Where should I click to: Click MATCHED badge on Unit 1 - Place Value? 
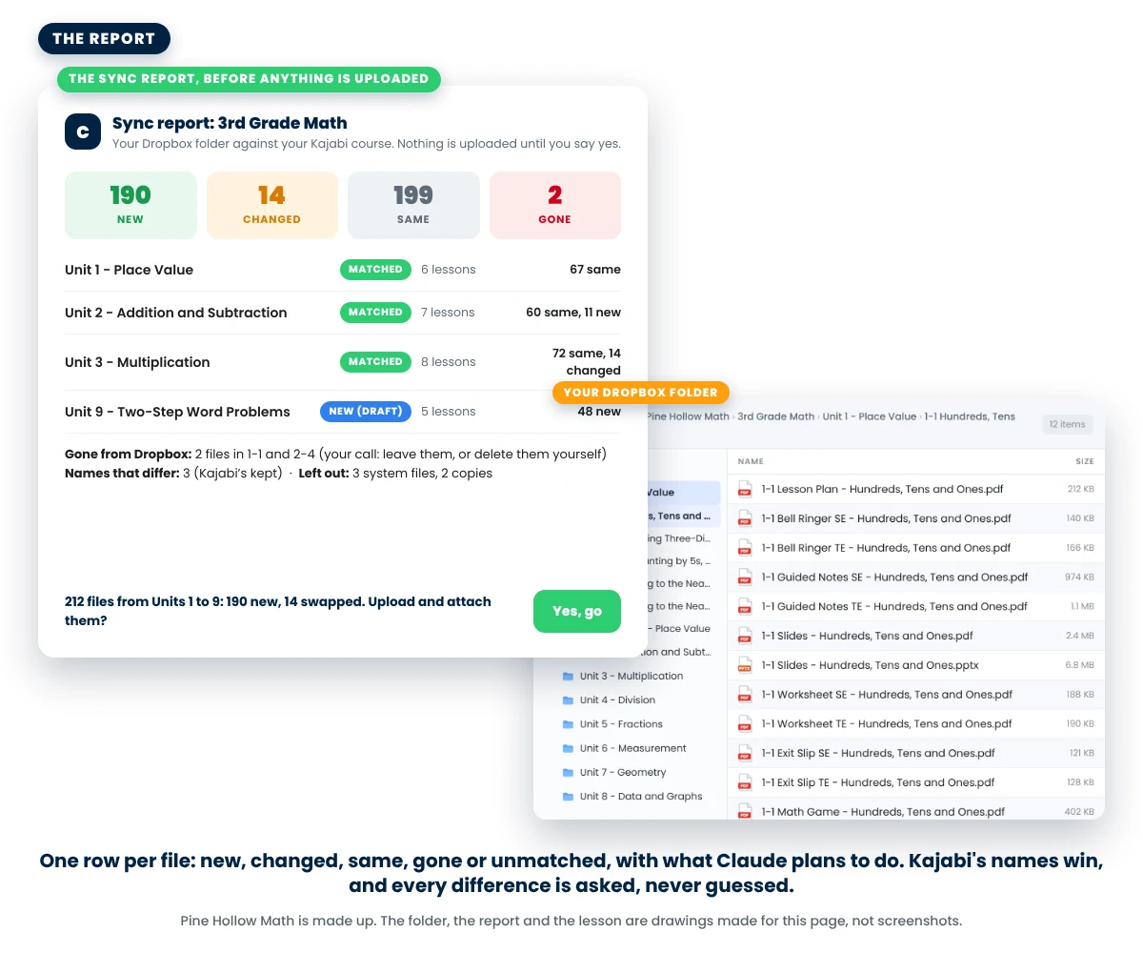pyautogui.click(x=375, y=270)
